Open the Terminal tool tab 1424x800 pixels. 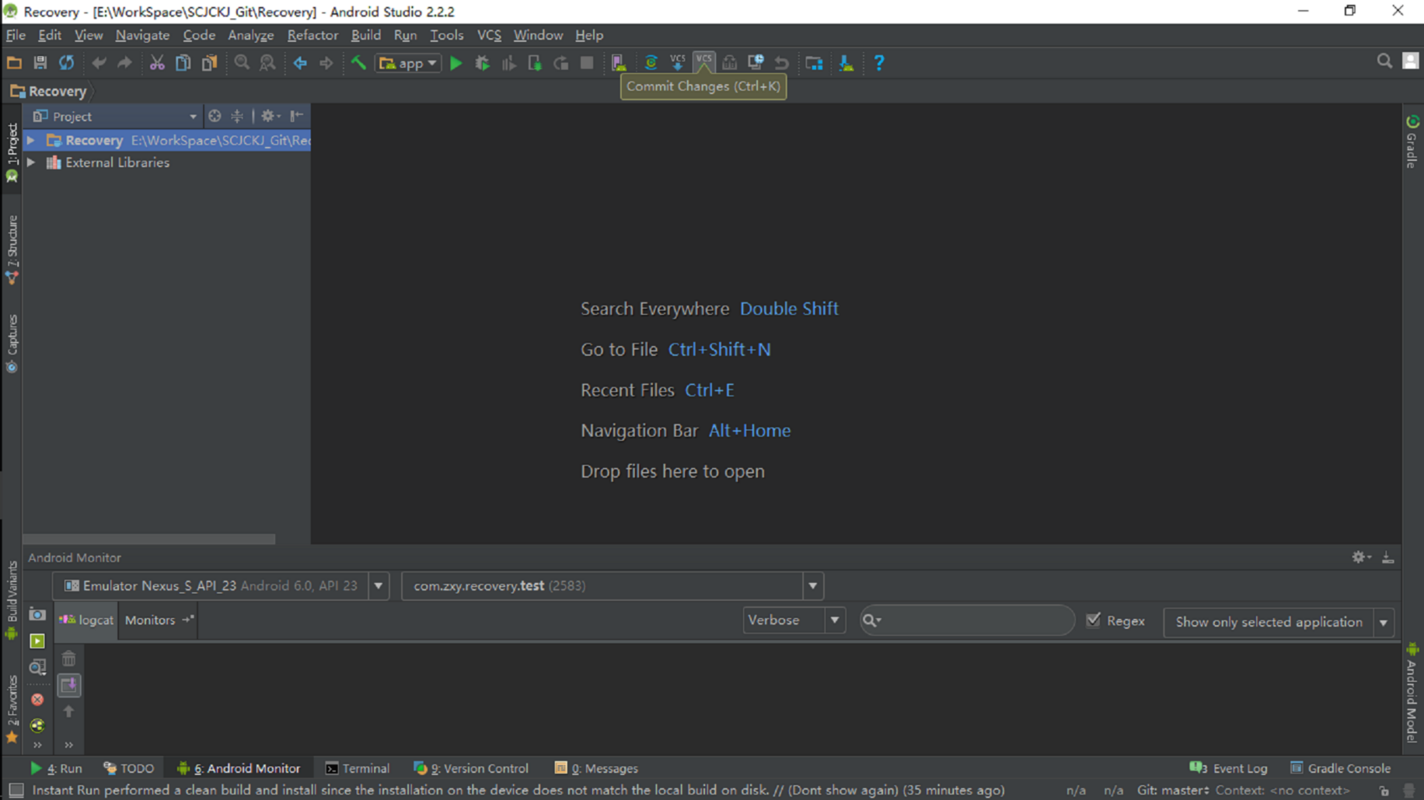click(358, 768)
